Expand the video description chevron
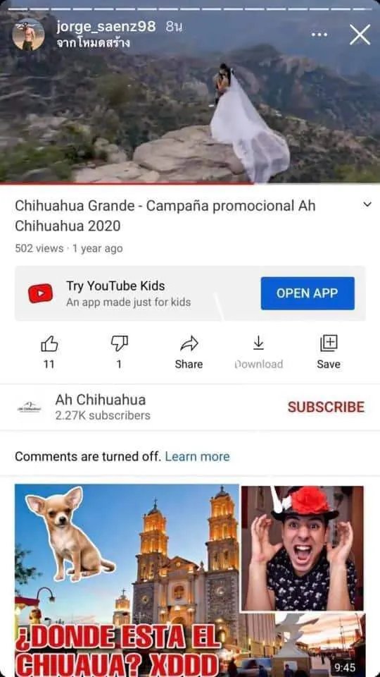This screenshot has height=677, width=380. click(367, 205)
